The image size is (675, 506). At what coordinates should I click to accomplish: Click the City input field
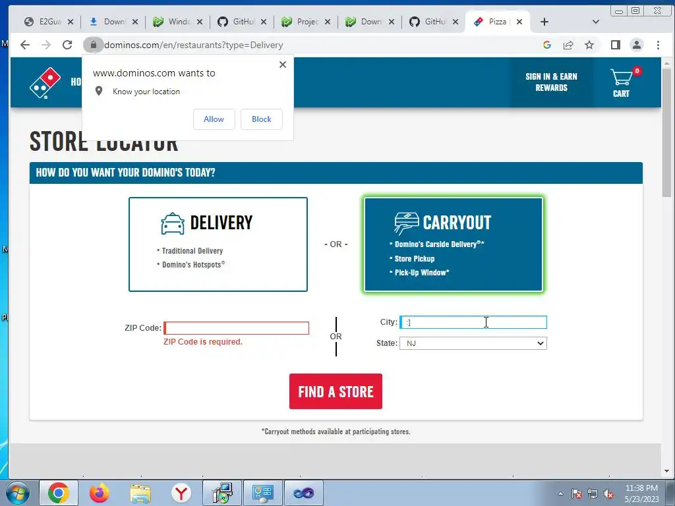[x=473, y=322]
